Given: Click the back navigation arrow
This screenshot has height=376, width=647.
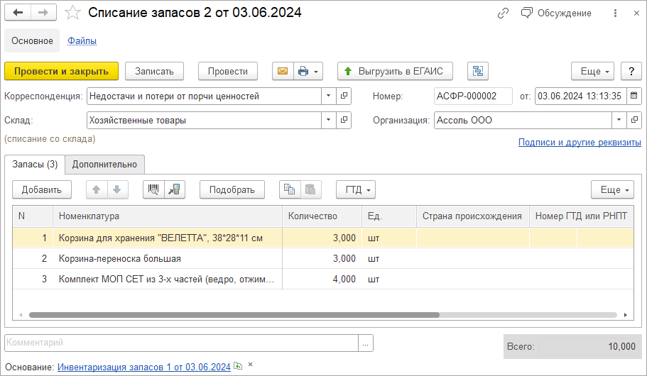Looking at the screenshot, I should (18, 13).
